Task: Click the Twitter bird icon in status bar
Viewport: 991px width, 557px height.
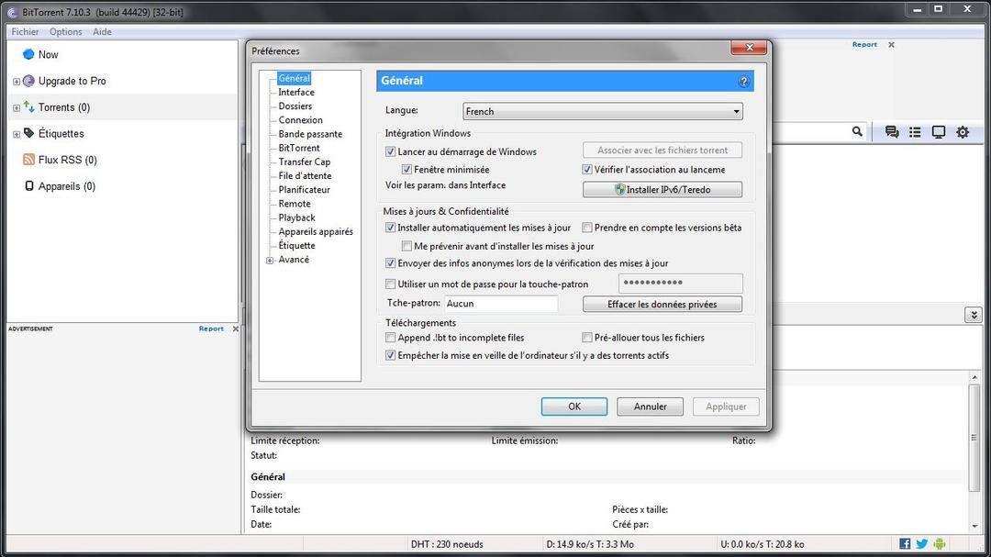Action: point(922,544)
